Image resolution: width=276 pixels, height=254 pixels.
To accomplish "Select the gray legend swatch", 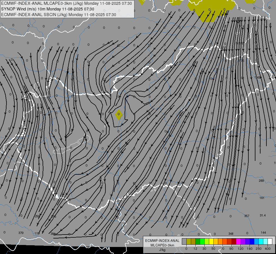I will (184, 241).
